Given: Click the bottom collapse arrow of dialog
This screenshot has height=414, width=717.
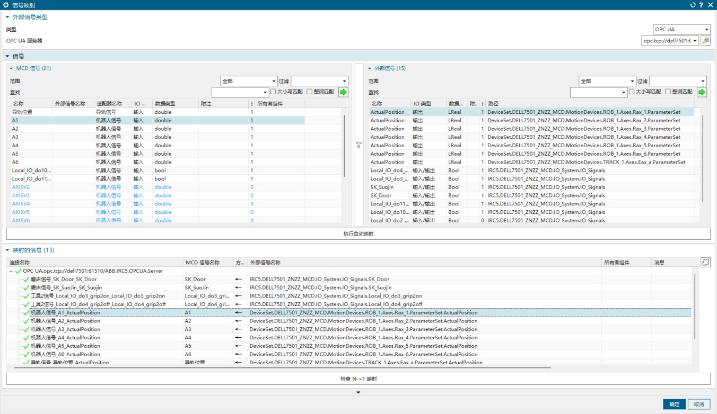Looking at the screenshot, I should coord(358,392).
